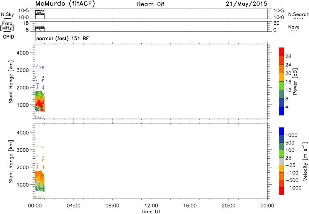The height and width of the screenshot is (214, 309).
Task: Click the blue 4 dB power swatch
Action: point(282,111)
